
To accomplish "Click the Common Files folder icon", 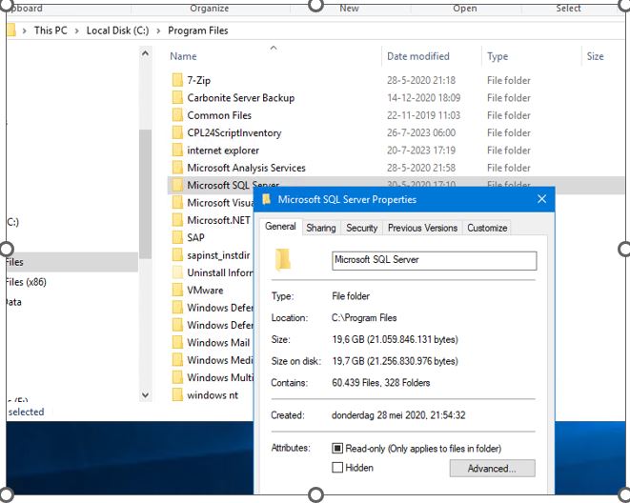I will point(177,115).
